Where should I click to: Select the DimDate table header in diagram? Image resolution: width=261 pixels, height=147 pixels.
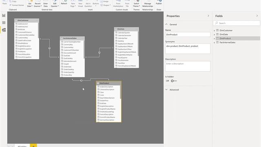[126, 29]
